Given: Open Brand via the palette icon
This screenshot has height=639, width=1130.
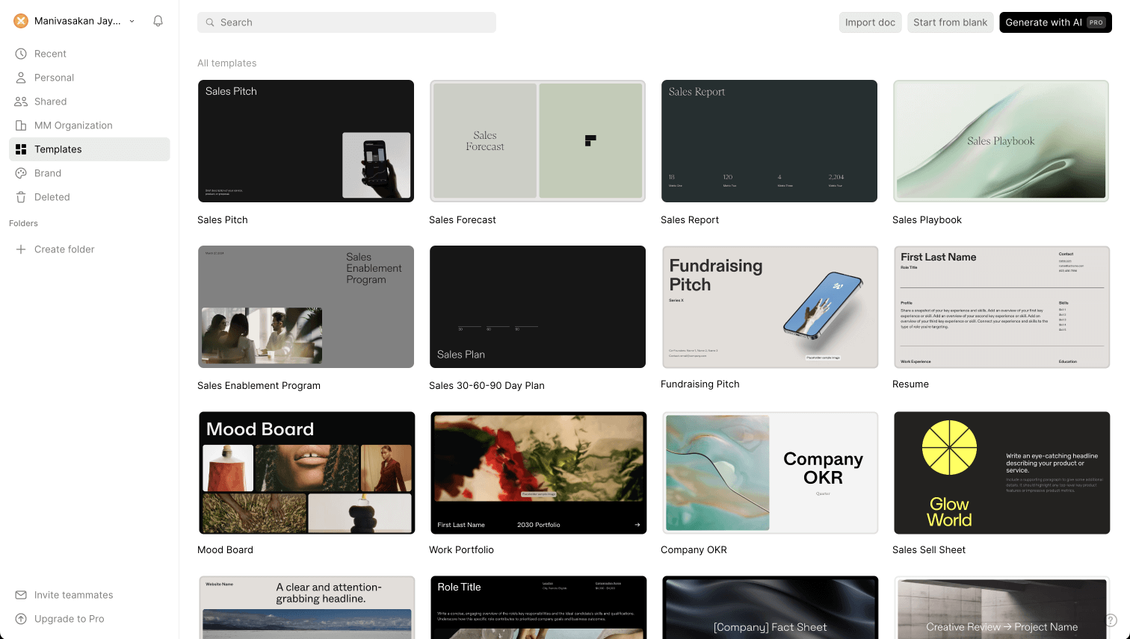Looking at the screenshot, I should 21,173.
